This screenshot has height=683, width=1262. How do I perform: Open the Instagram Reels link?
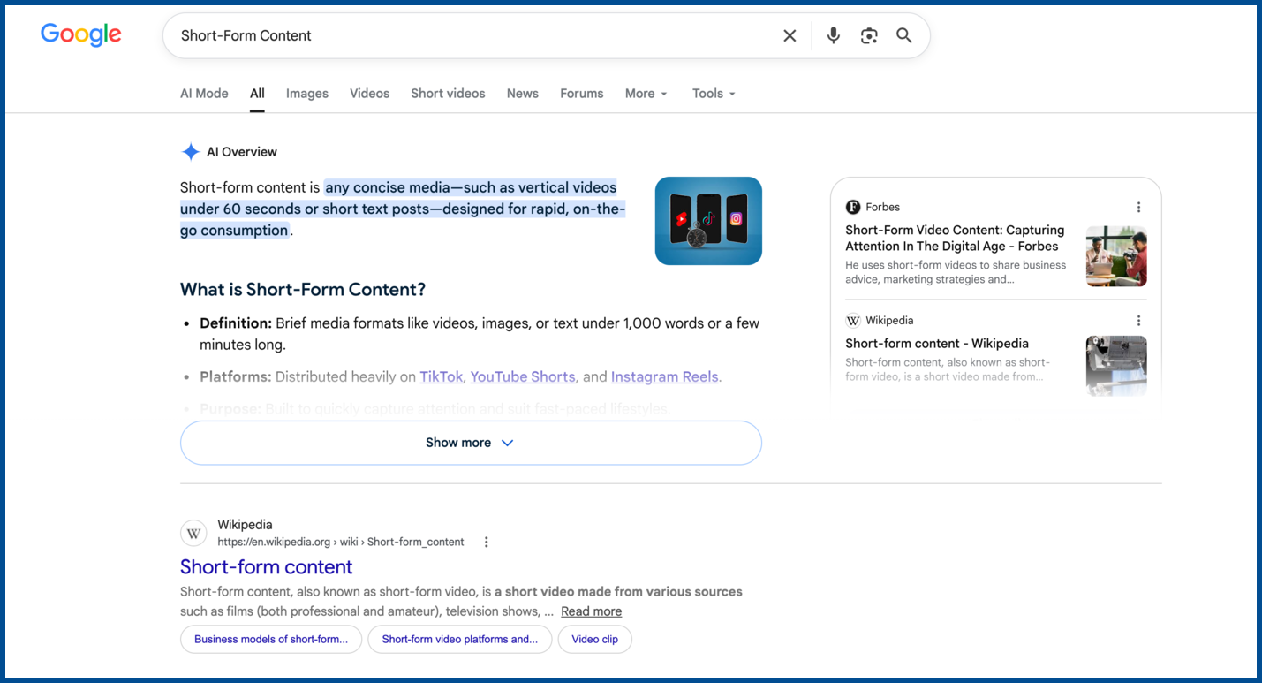coord(664,376)
